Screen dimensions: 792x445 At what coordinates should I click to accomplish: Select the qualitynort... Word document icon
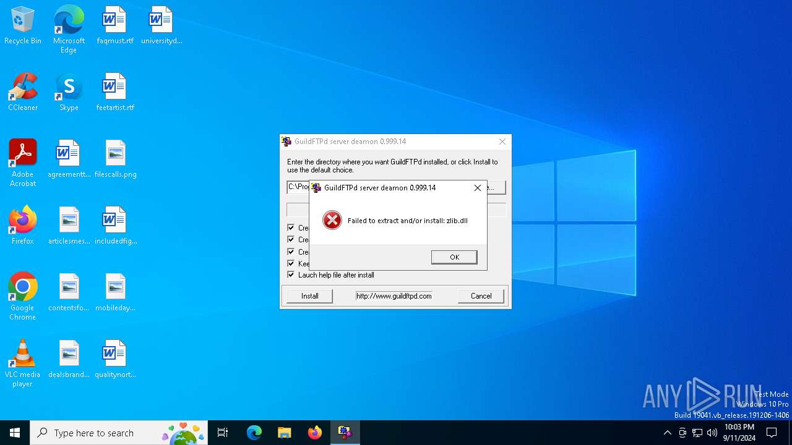(115, 360)
